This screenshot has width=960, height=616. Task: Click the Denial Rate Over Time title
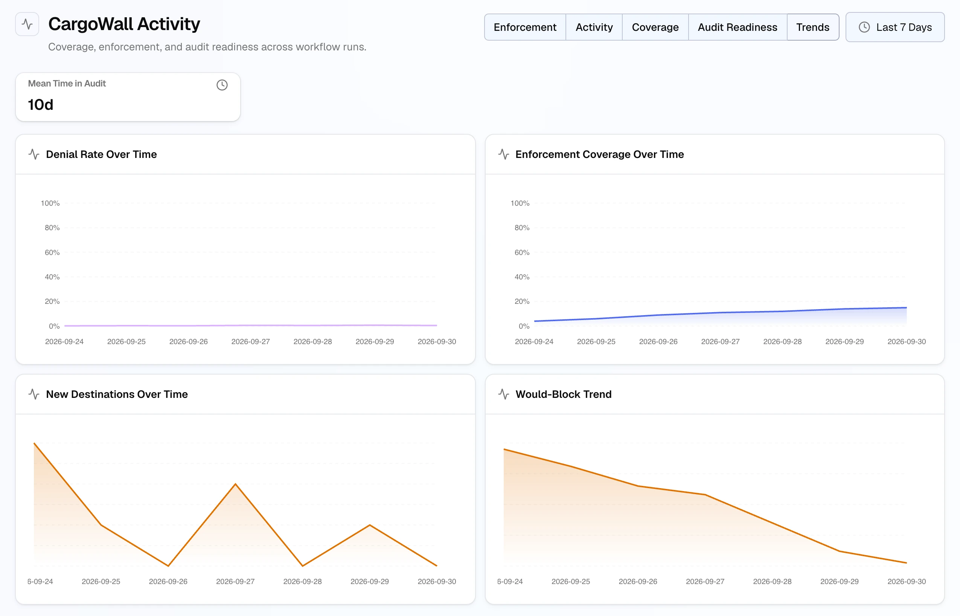(x=101, y=155)
